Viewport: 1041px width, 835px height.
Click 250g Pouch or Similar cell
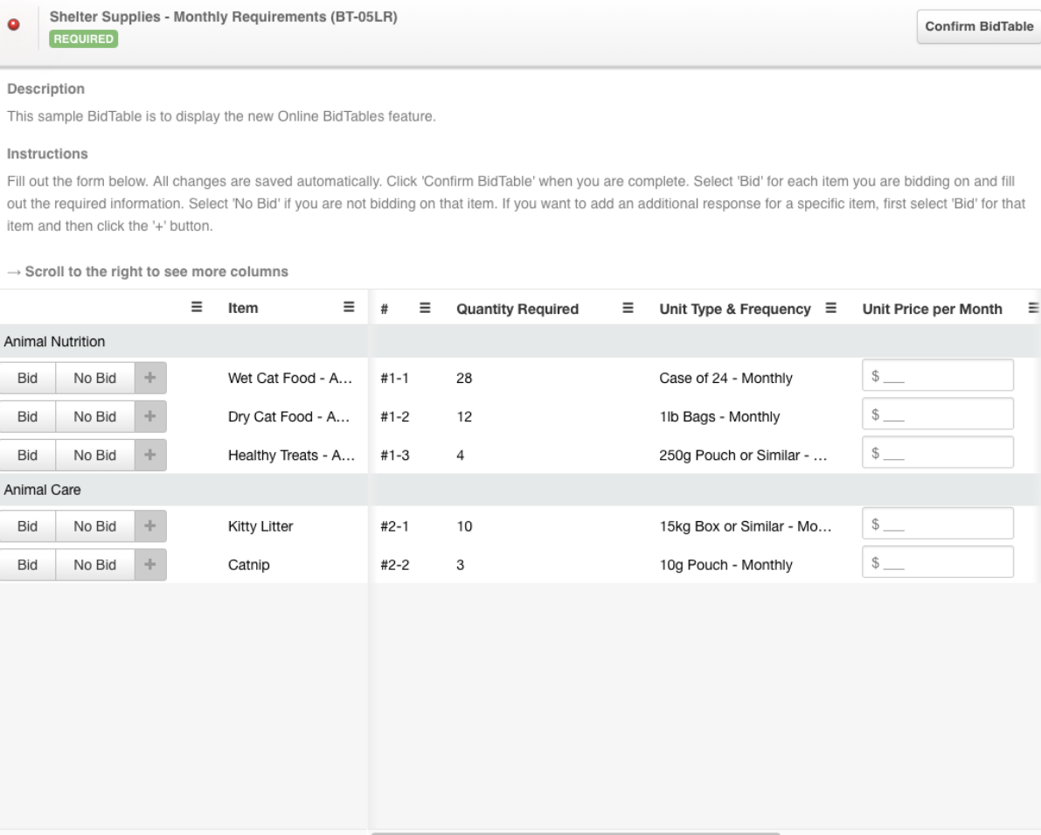(743, 455)
